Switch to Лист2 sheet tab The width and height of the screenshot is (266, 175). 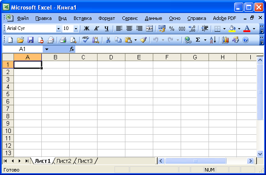coord(64,161)
